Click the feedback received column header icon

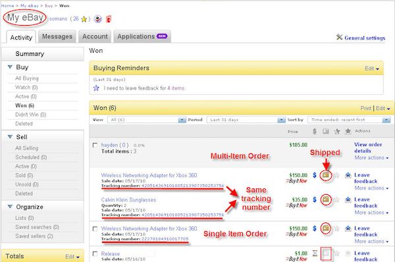coord(348,131)
